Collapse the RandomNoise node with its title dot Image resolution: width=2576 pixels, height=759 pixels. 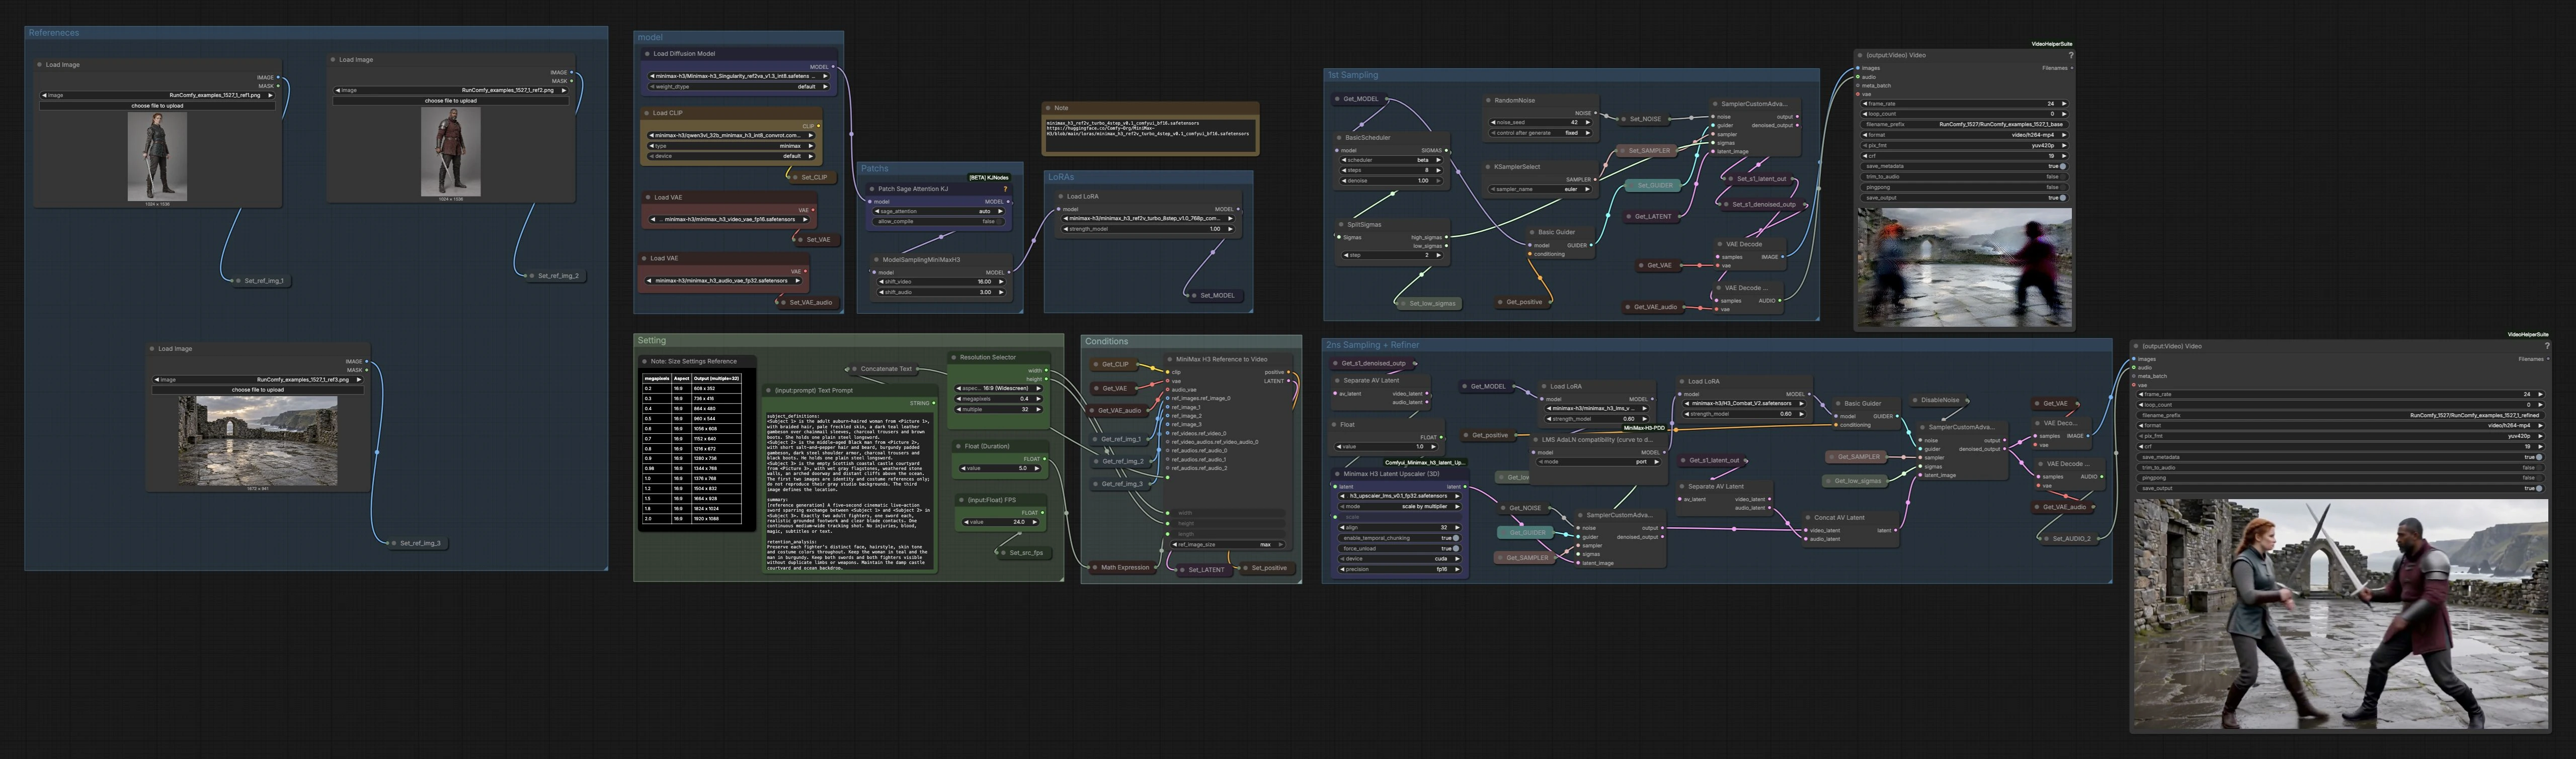1488,100
